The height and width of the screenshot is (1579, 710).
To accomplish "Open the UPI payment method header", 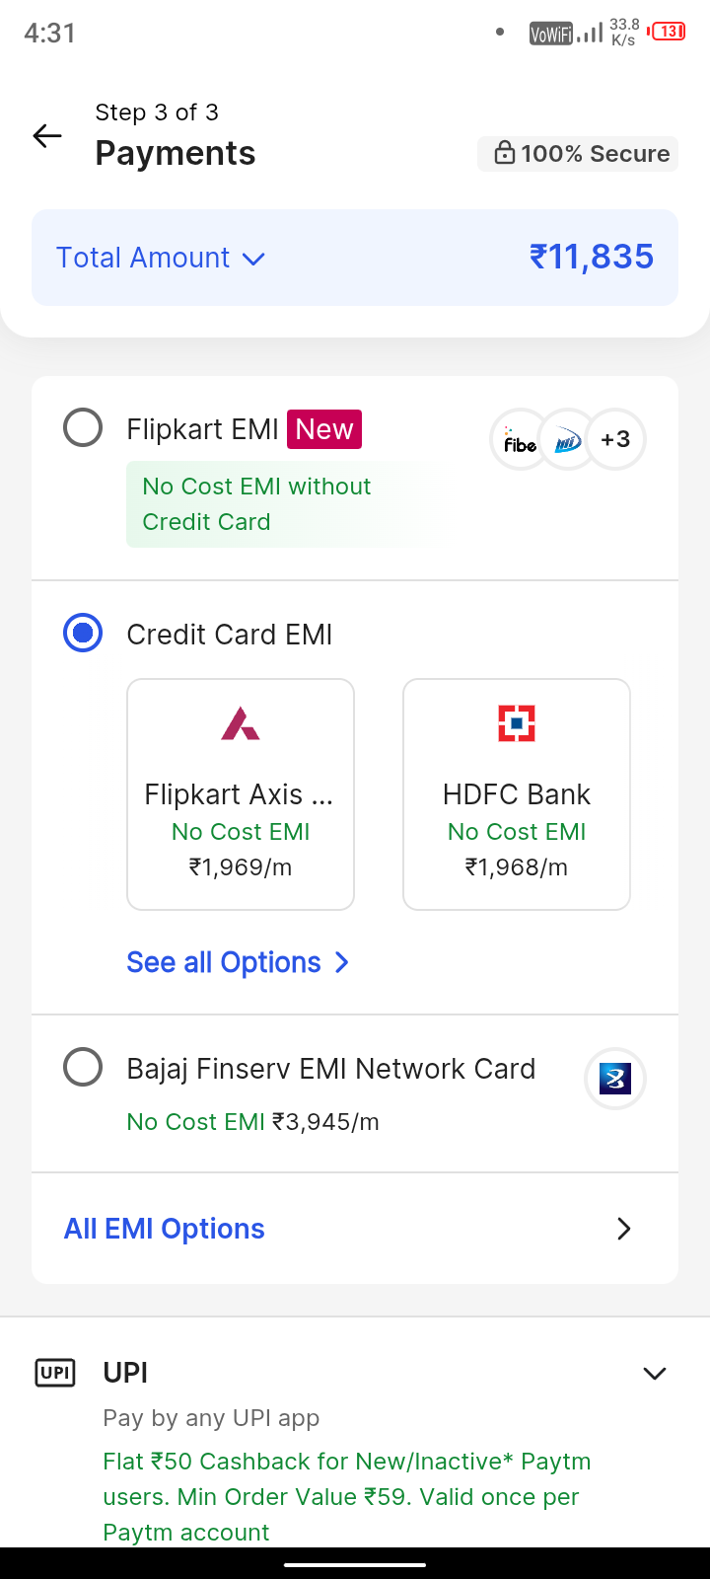I will (126, 1373).
